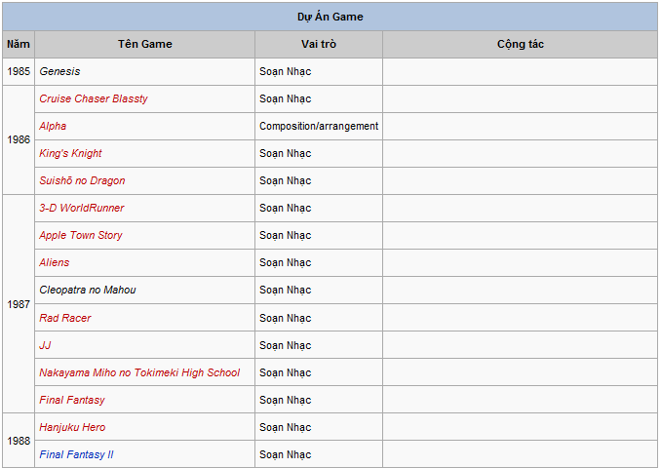Open the Hanjuku Hero link
The image size is (661, 468).
[x=72, y=427]
